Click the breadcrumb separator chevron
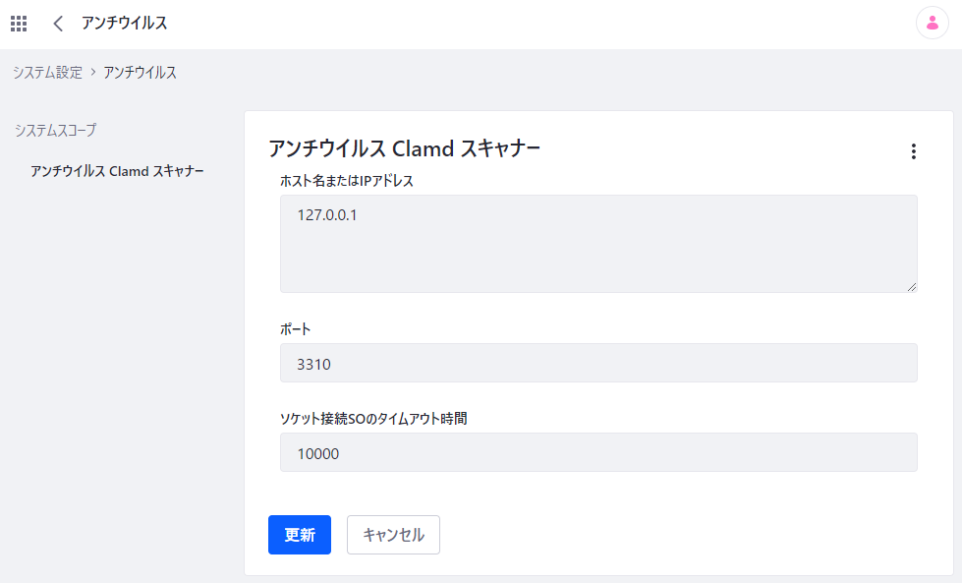 tap(92, 73)
